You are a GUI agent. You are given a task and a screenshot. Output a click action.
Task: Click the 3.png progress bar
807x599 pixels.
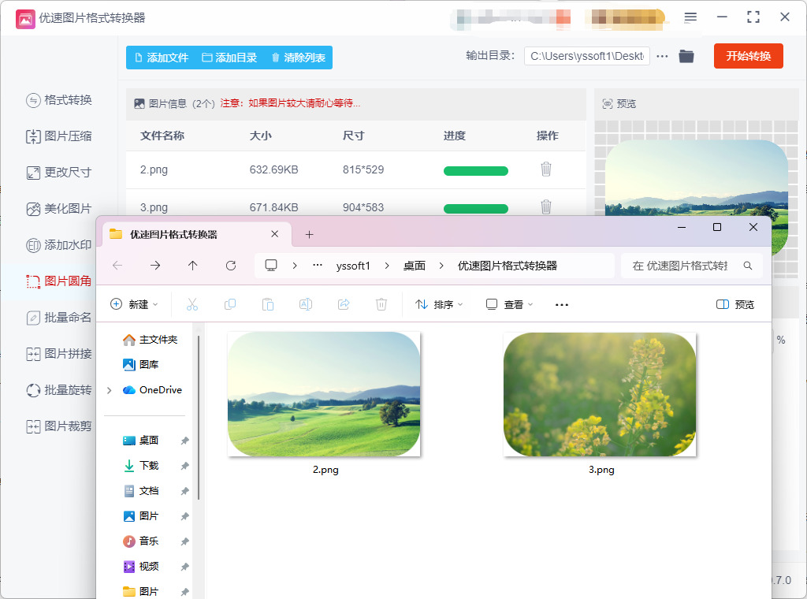[x=475, y=208]
